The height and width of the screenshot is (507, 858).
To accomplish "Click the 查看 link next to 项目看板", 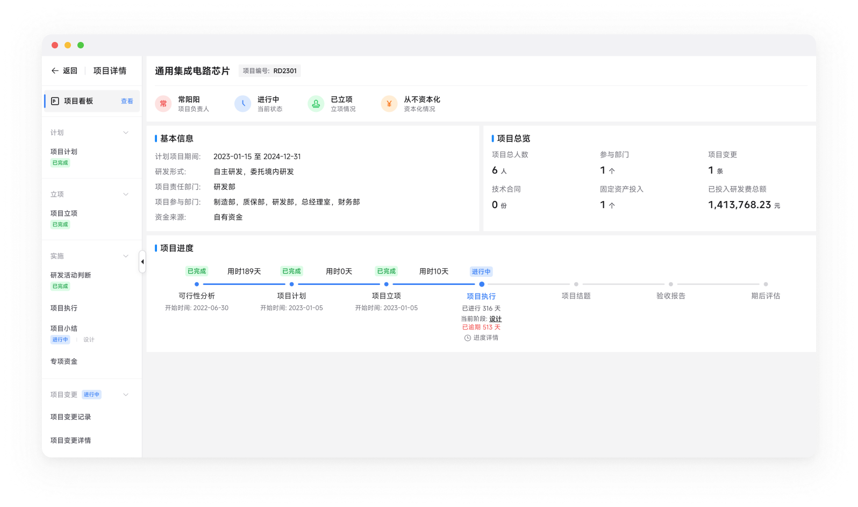I will click(127, 101).
